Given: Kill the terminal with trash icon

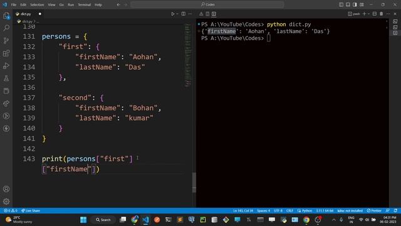Looking at the screenshot, I should click(382, 14).
